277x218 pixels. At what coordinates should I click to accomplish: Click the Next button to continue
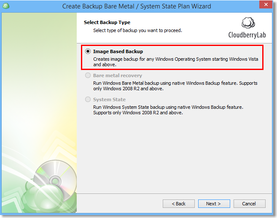pyautogui.click(x=214, y=204)
